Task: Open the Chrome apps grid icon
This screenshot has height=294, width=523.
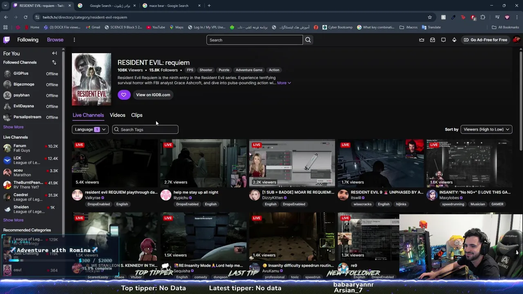Action: (5, 27)
